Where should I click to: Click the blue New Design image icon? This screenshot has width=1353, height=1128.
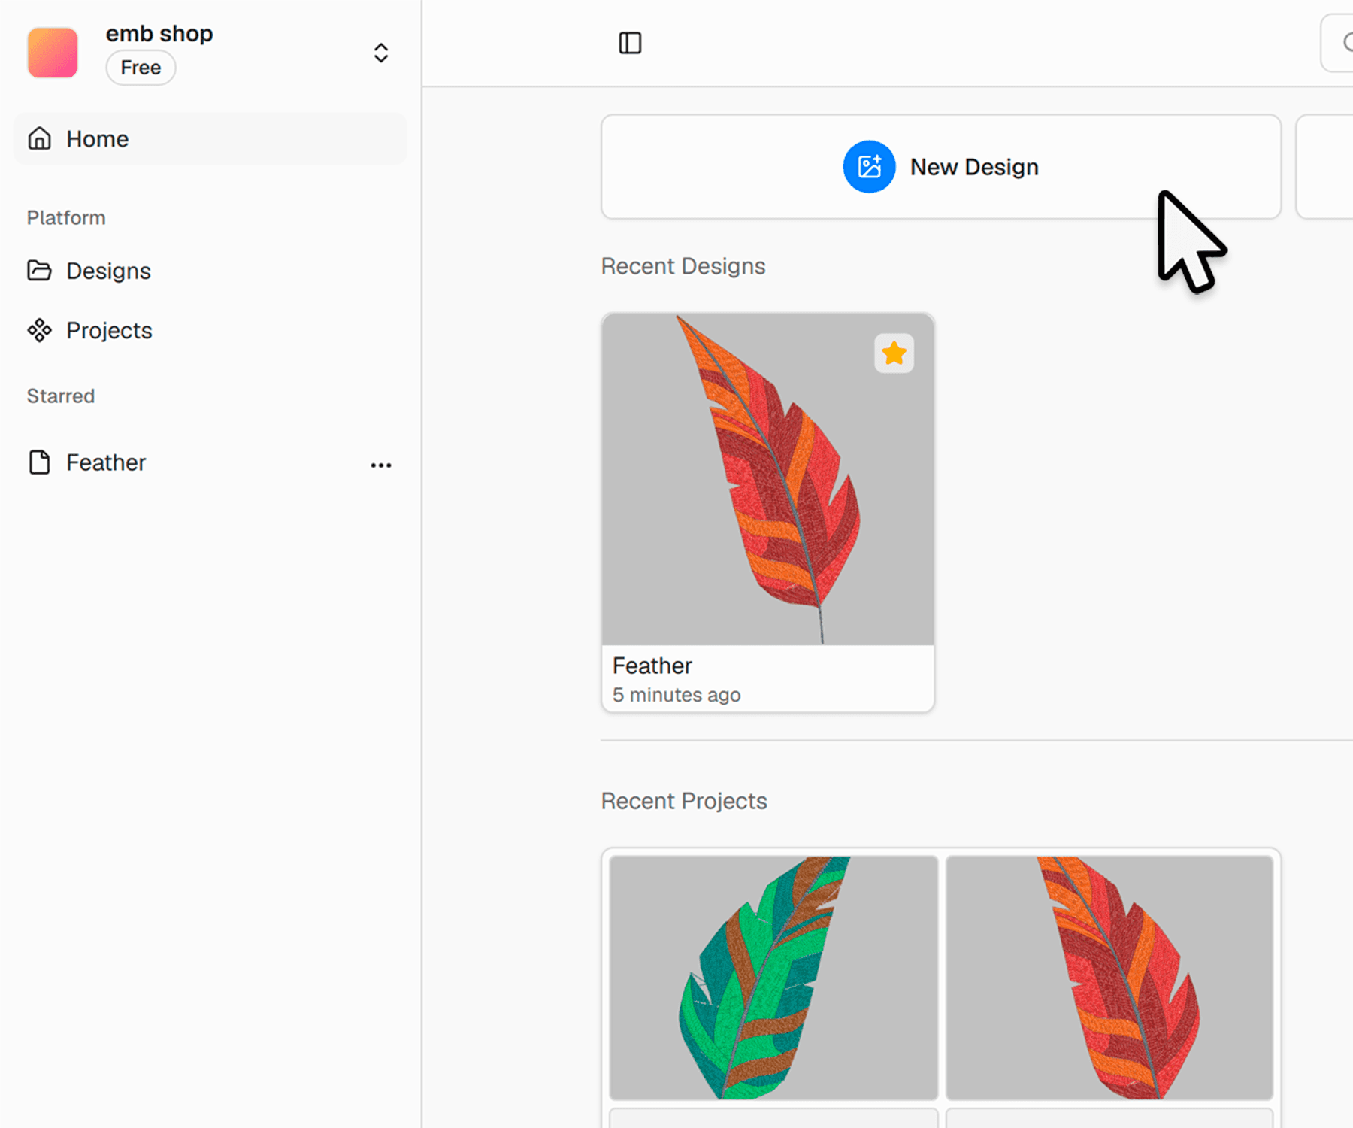coord(869,167)
